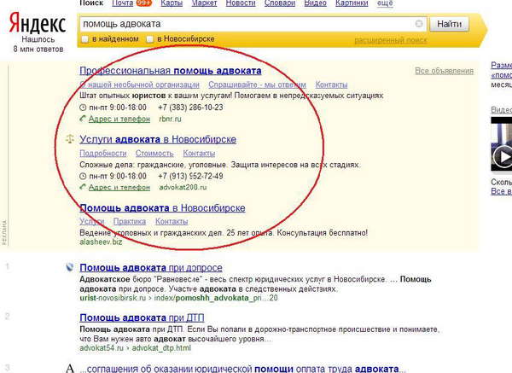This screenshot has width=512, height=373.
Task: Enable the 'в найденном' checkbox
Action: [84, 39]
